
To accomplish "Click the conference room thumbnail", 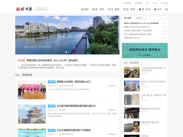I will click(x=132, y=72).
